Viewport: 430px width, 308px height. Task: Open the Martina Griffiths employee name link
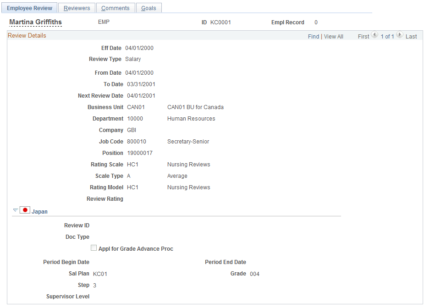point(35,22)
